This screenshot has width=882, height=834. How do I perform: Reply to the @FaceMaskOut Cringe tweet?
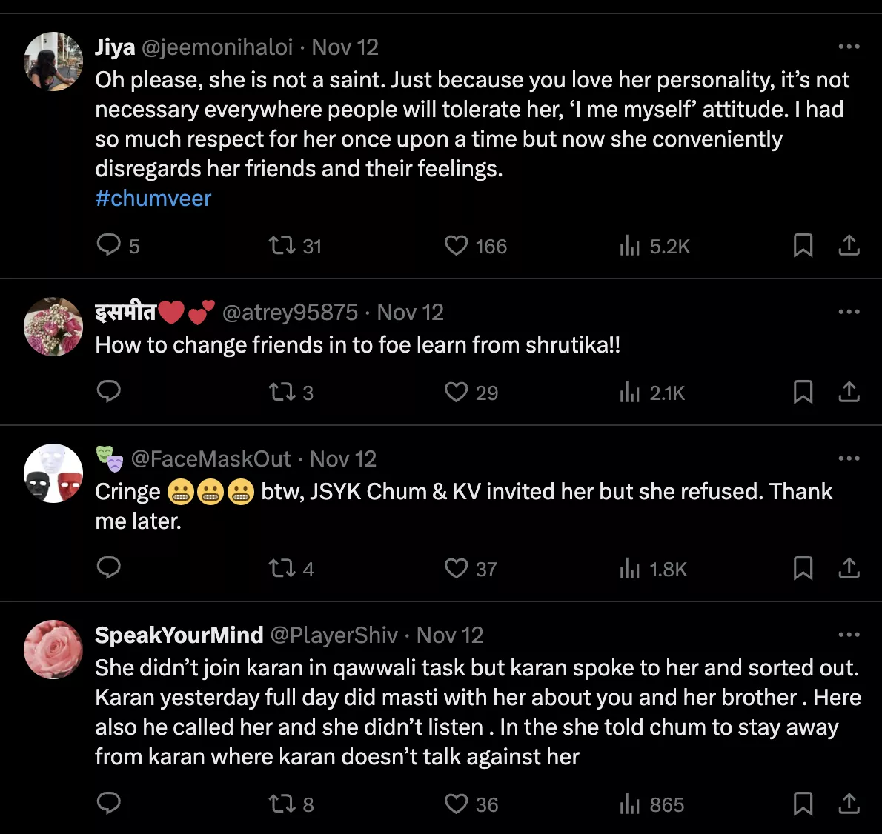coord(109,568)
